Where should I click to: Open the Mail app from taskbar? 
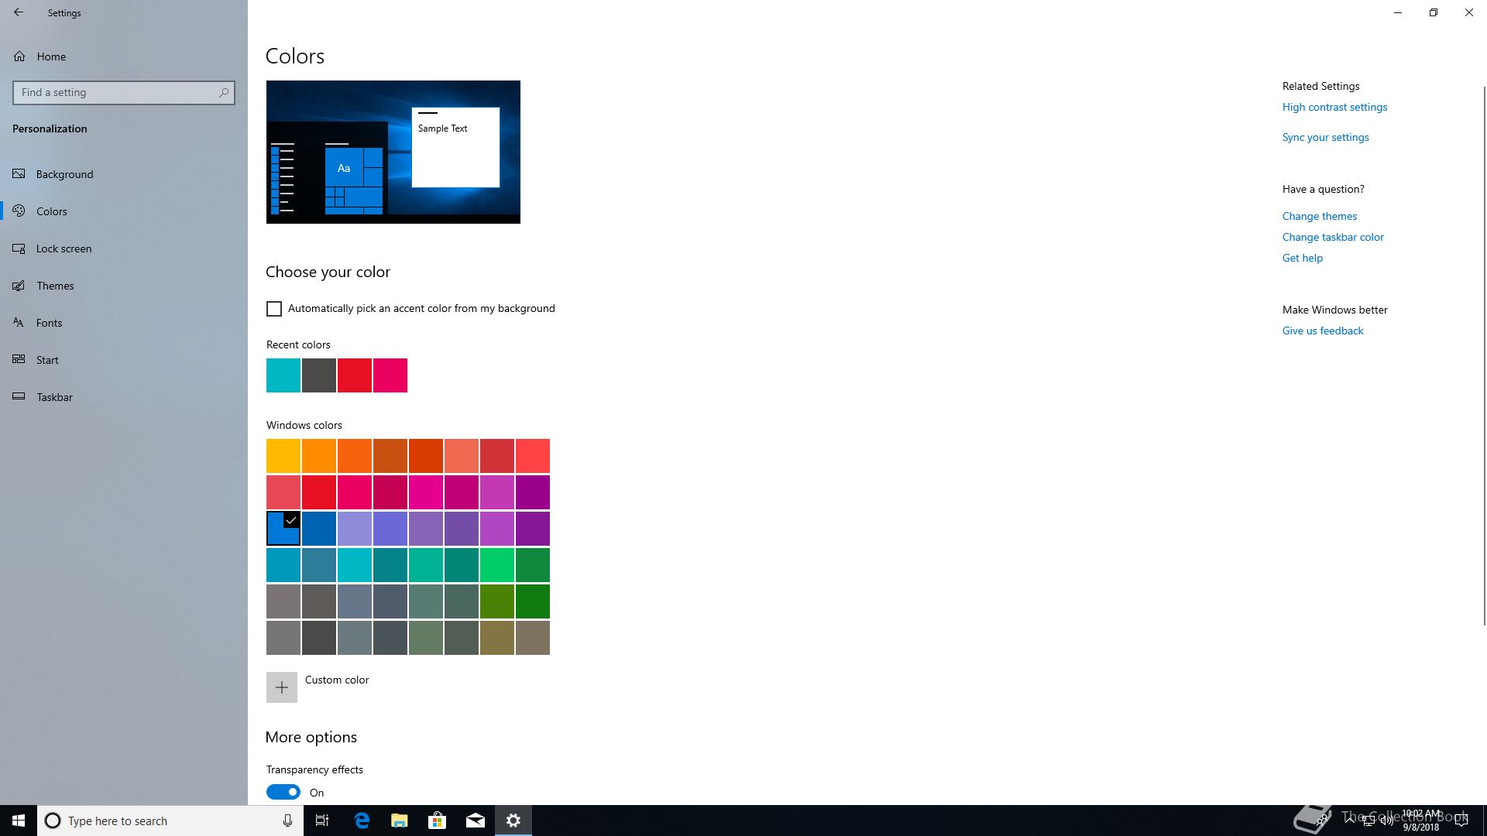(x=476, y=821)
